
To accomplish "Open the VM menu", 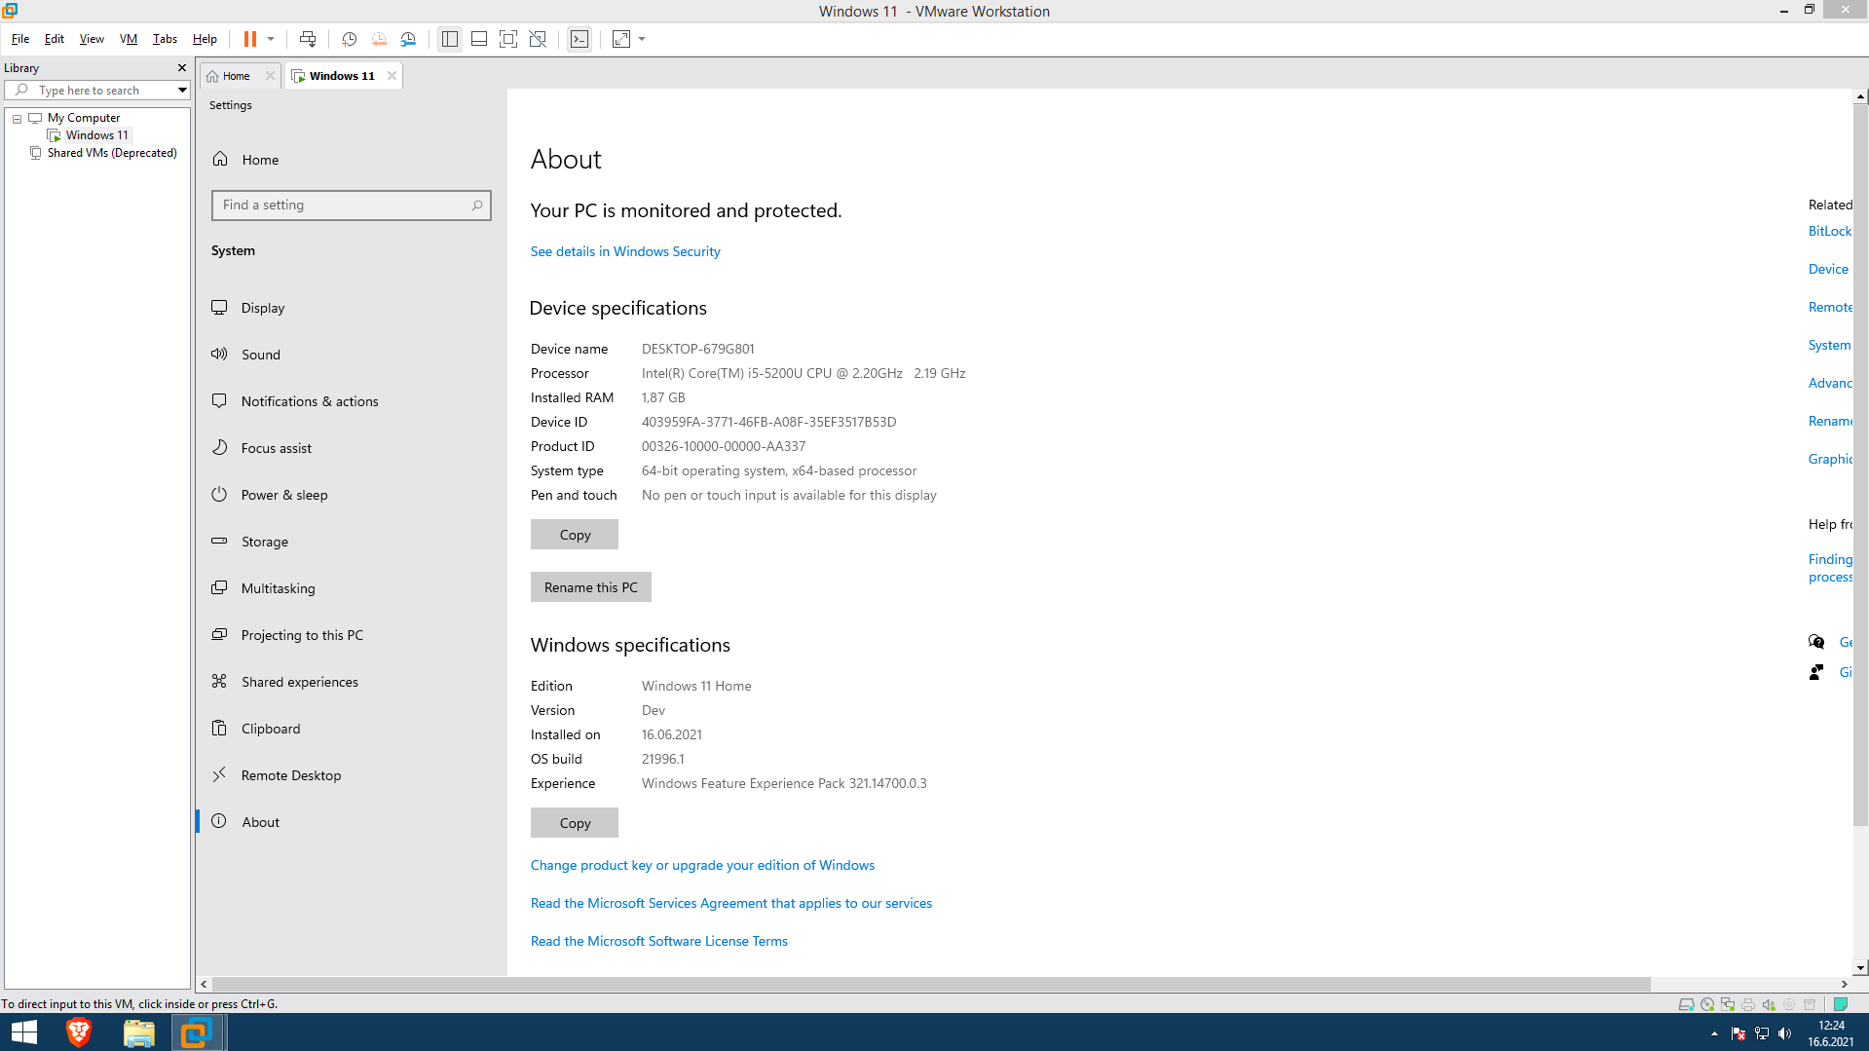I will [x=129, y=39].
